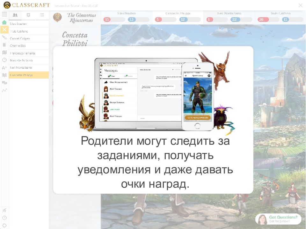Switch to the teams shield tab
Viewport: 306px width, 229px height.
(x=28, y=15)
